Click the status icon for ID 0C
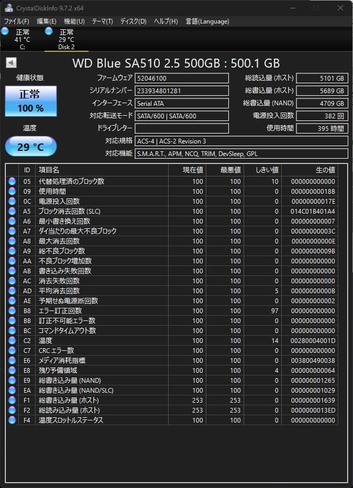Viewport: 353px width, 488px height. 12,201
